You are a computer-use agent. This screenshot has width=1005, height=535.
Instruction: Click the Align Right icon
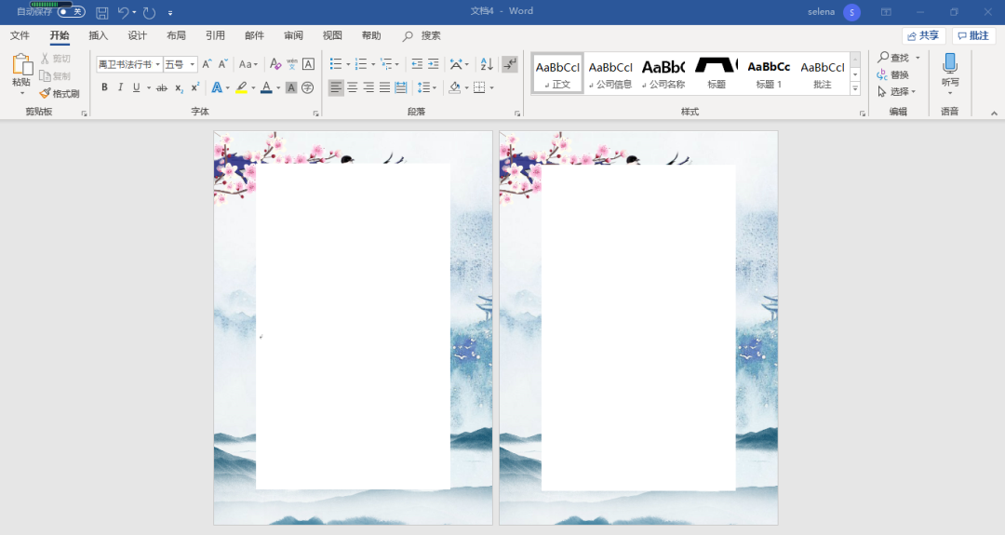pos(368,87)
